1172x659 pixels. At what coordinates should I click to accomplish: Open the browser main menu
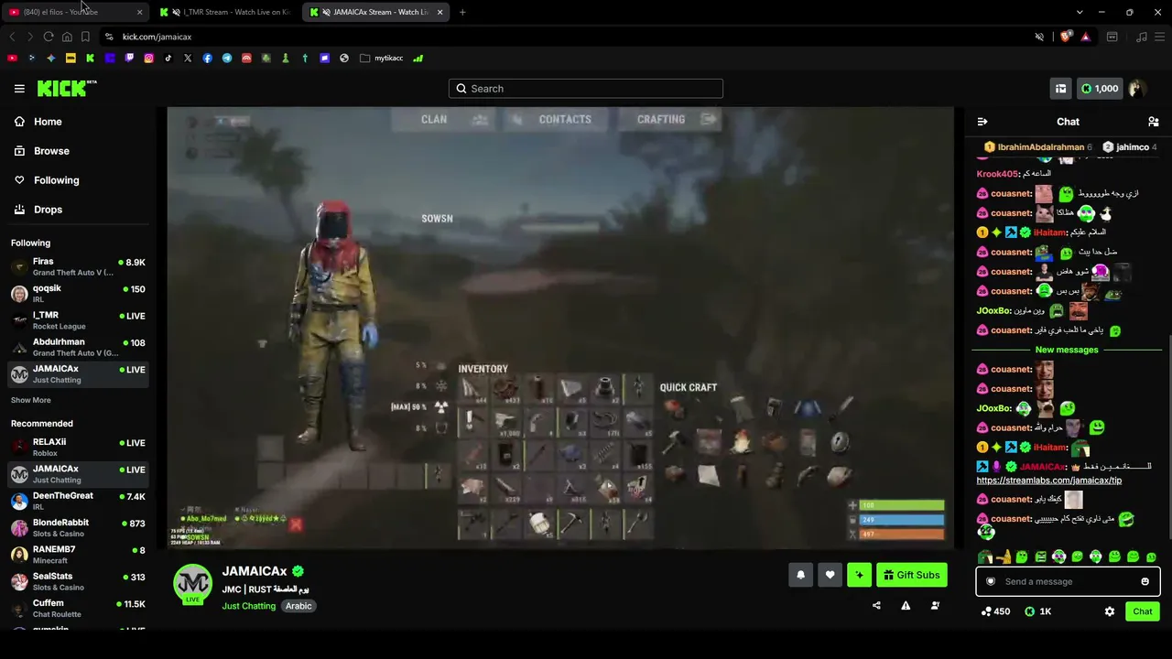[1159, 37]
